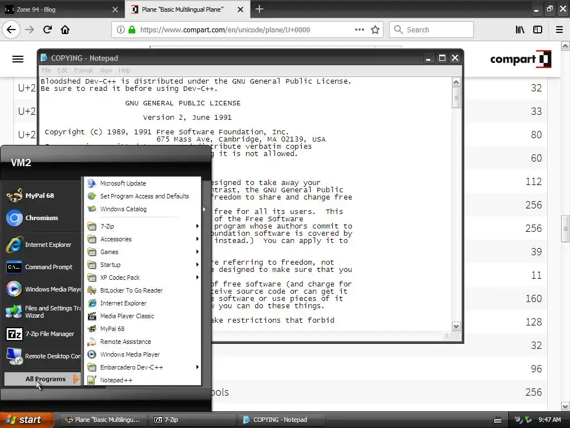Expand Accessories submenu
Screen dimensions: 570x428
tap(143, 239)
